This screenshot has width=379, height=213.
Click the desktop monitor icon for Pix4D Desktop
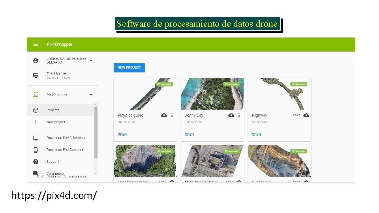36,138
